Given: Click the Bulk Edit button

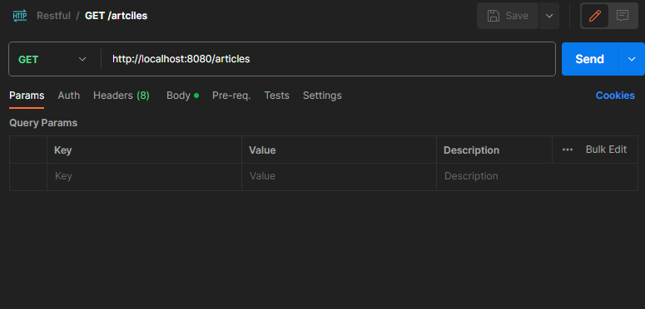Looking at the screenshot, I should tap(607, 150).
